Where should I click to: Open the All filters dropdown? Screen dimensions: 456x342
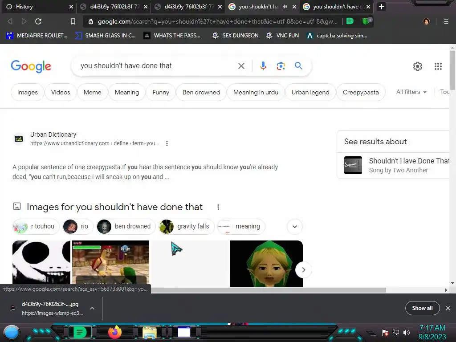tap(411, 92)
